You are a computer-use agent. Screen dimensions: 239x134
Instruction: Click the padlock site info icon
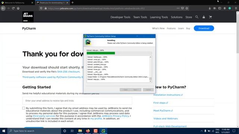(x=46, y=8)
